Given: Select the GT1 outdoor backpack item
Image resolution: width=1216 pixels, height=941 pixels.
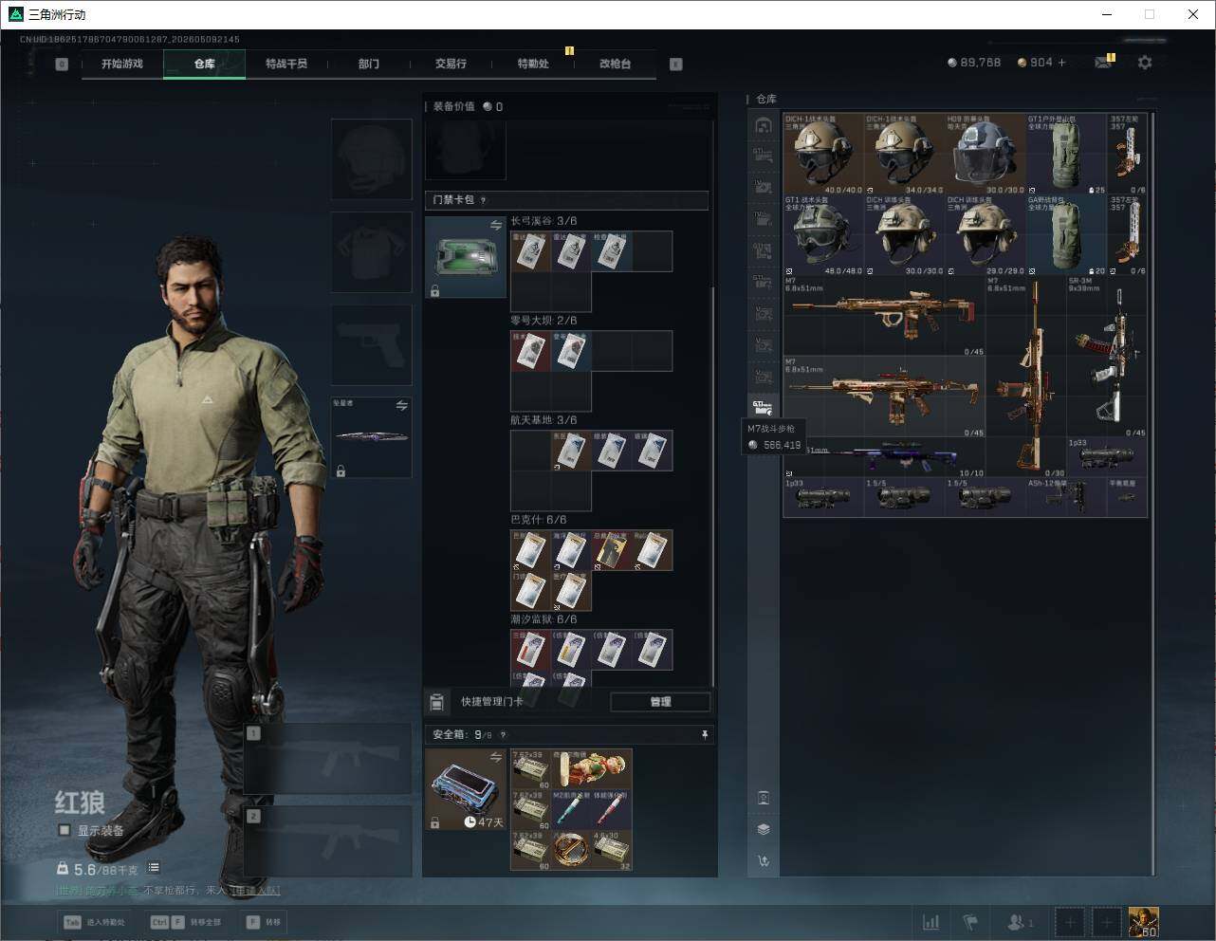Looking at the screenshot, I should tap(1066, 155).
